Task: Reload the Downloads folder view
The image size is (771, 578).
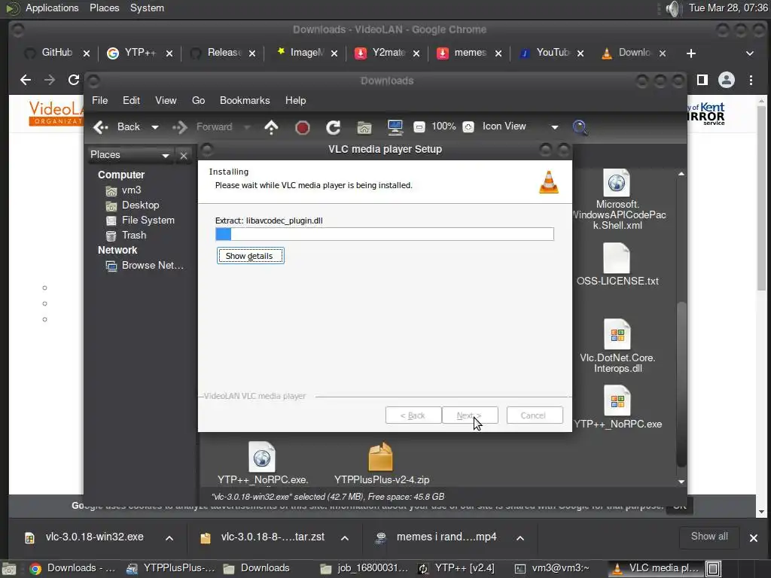Action: 334,127
